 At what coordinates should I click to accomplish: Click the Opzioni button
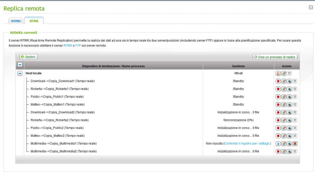click(x=28, y=57)
